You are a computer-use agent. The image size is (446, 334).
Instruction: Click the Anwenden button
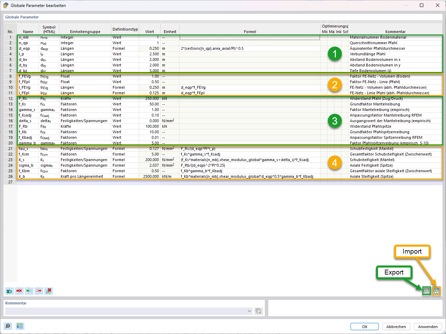[428, 327]
